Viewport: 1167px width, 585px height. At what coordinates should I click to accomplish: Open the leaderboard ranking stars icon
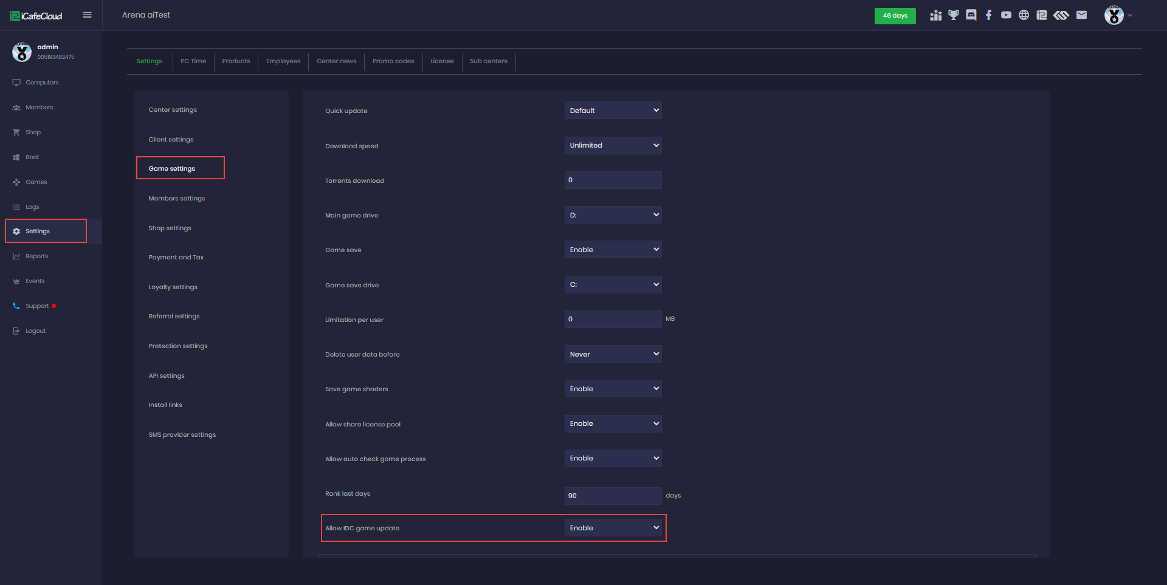point(936,15)
